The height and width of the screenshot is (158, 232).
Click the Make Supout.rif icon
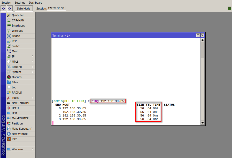9,129
